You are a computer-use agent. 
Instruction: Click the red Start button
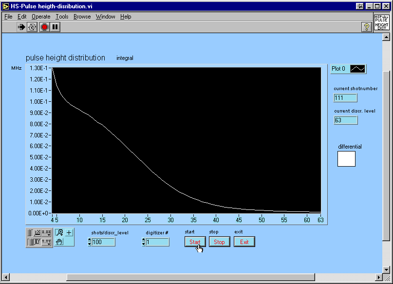195,242
